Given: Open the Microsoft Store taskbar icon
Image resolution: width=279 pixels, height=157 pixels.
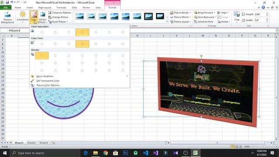Looking at the screenshot, I should pos(116,153).
